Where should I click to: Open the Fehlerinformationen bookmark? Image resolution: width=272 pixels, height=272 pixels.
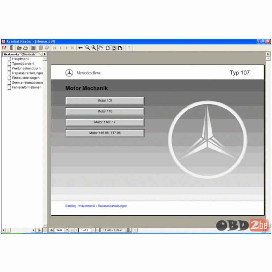click(27, 88)
